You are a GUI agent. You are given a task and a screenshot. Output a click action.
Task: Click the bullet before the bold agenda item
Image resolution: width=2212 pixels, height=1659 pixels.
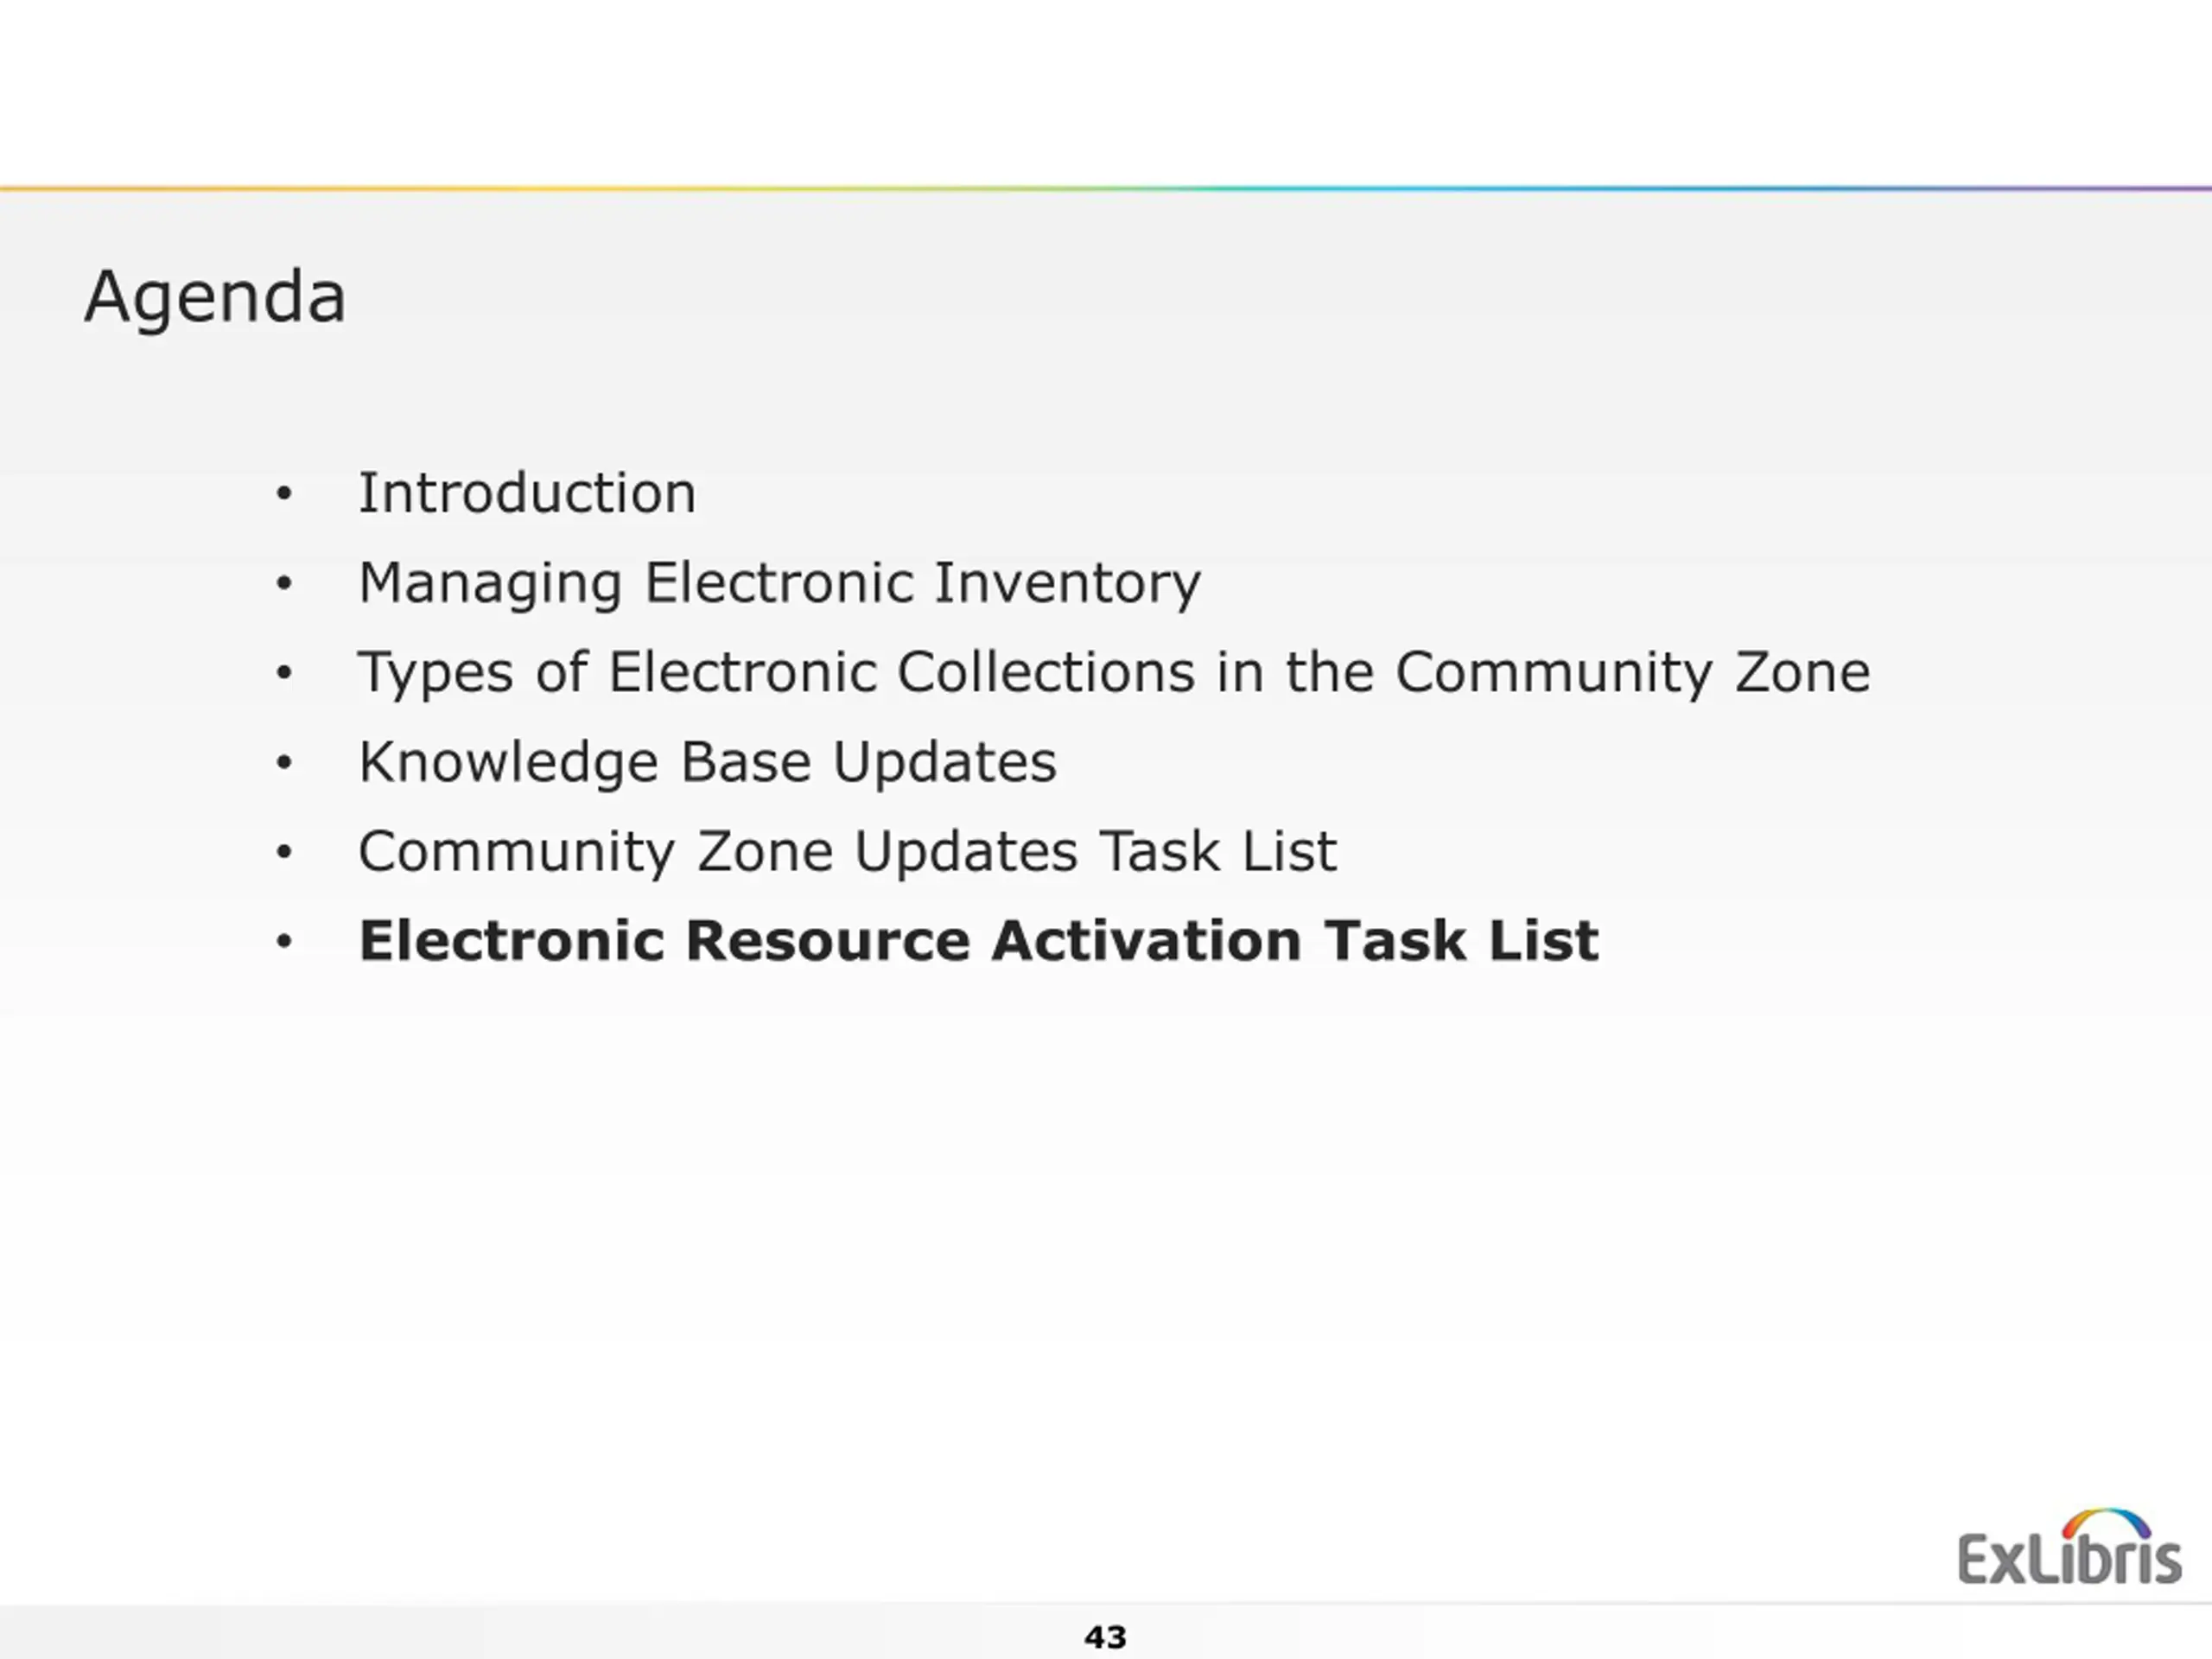pyautogui.click(x=284, y=941)
